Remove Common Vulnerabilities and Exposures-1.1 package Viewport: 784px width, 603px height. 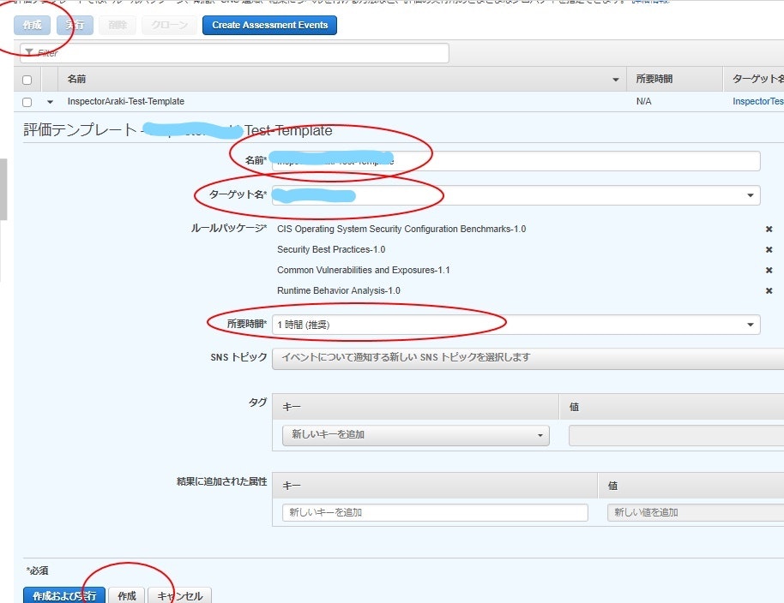pos(769,270)
